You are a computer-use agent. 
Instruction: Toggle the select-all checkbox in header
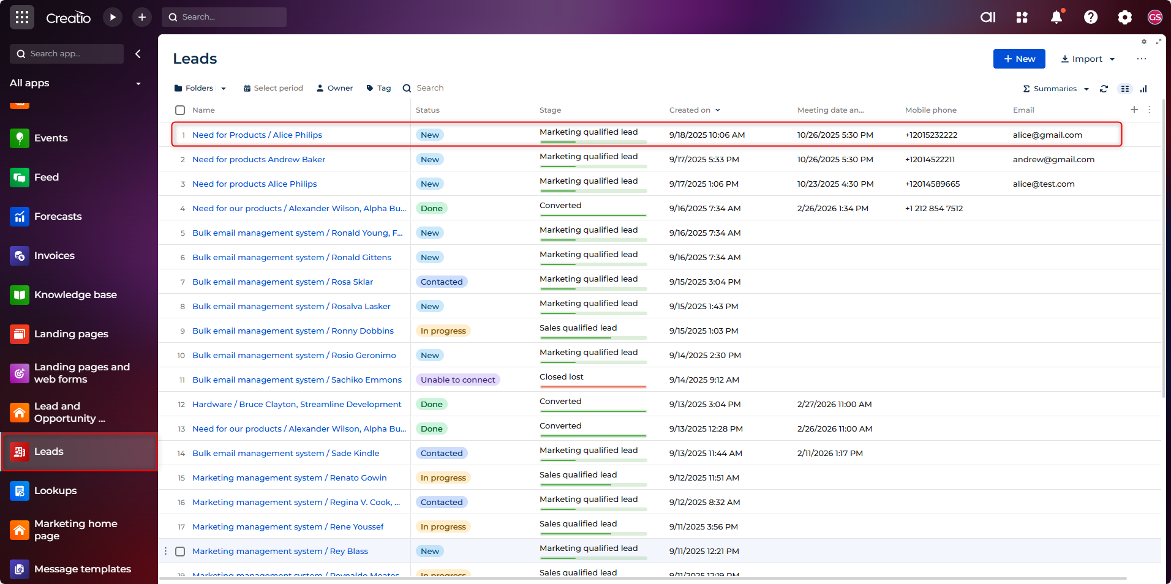tap(180, 110)
